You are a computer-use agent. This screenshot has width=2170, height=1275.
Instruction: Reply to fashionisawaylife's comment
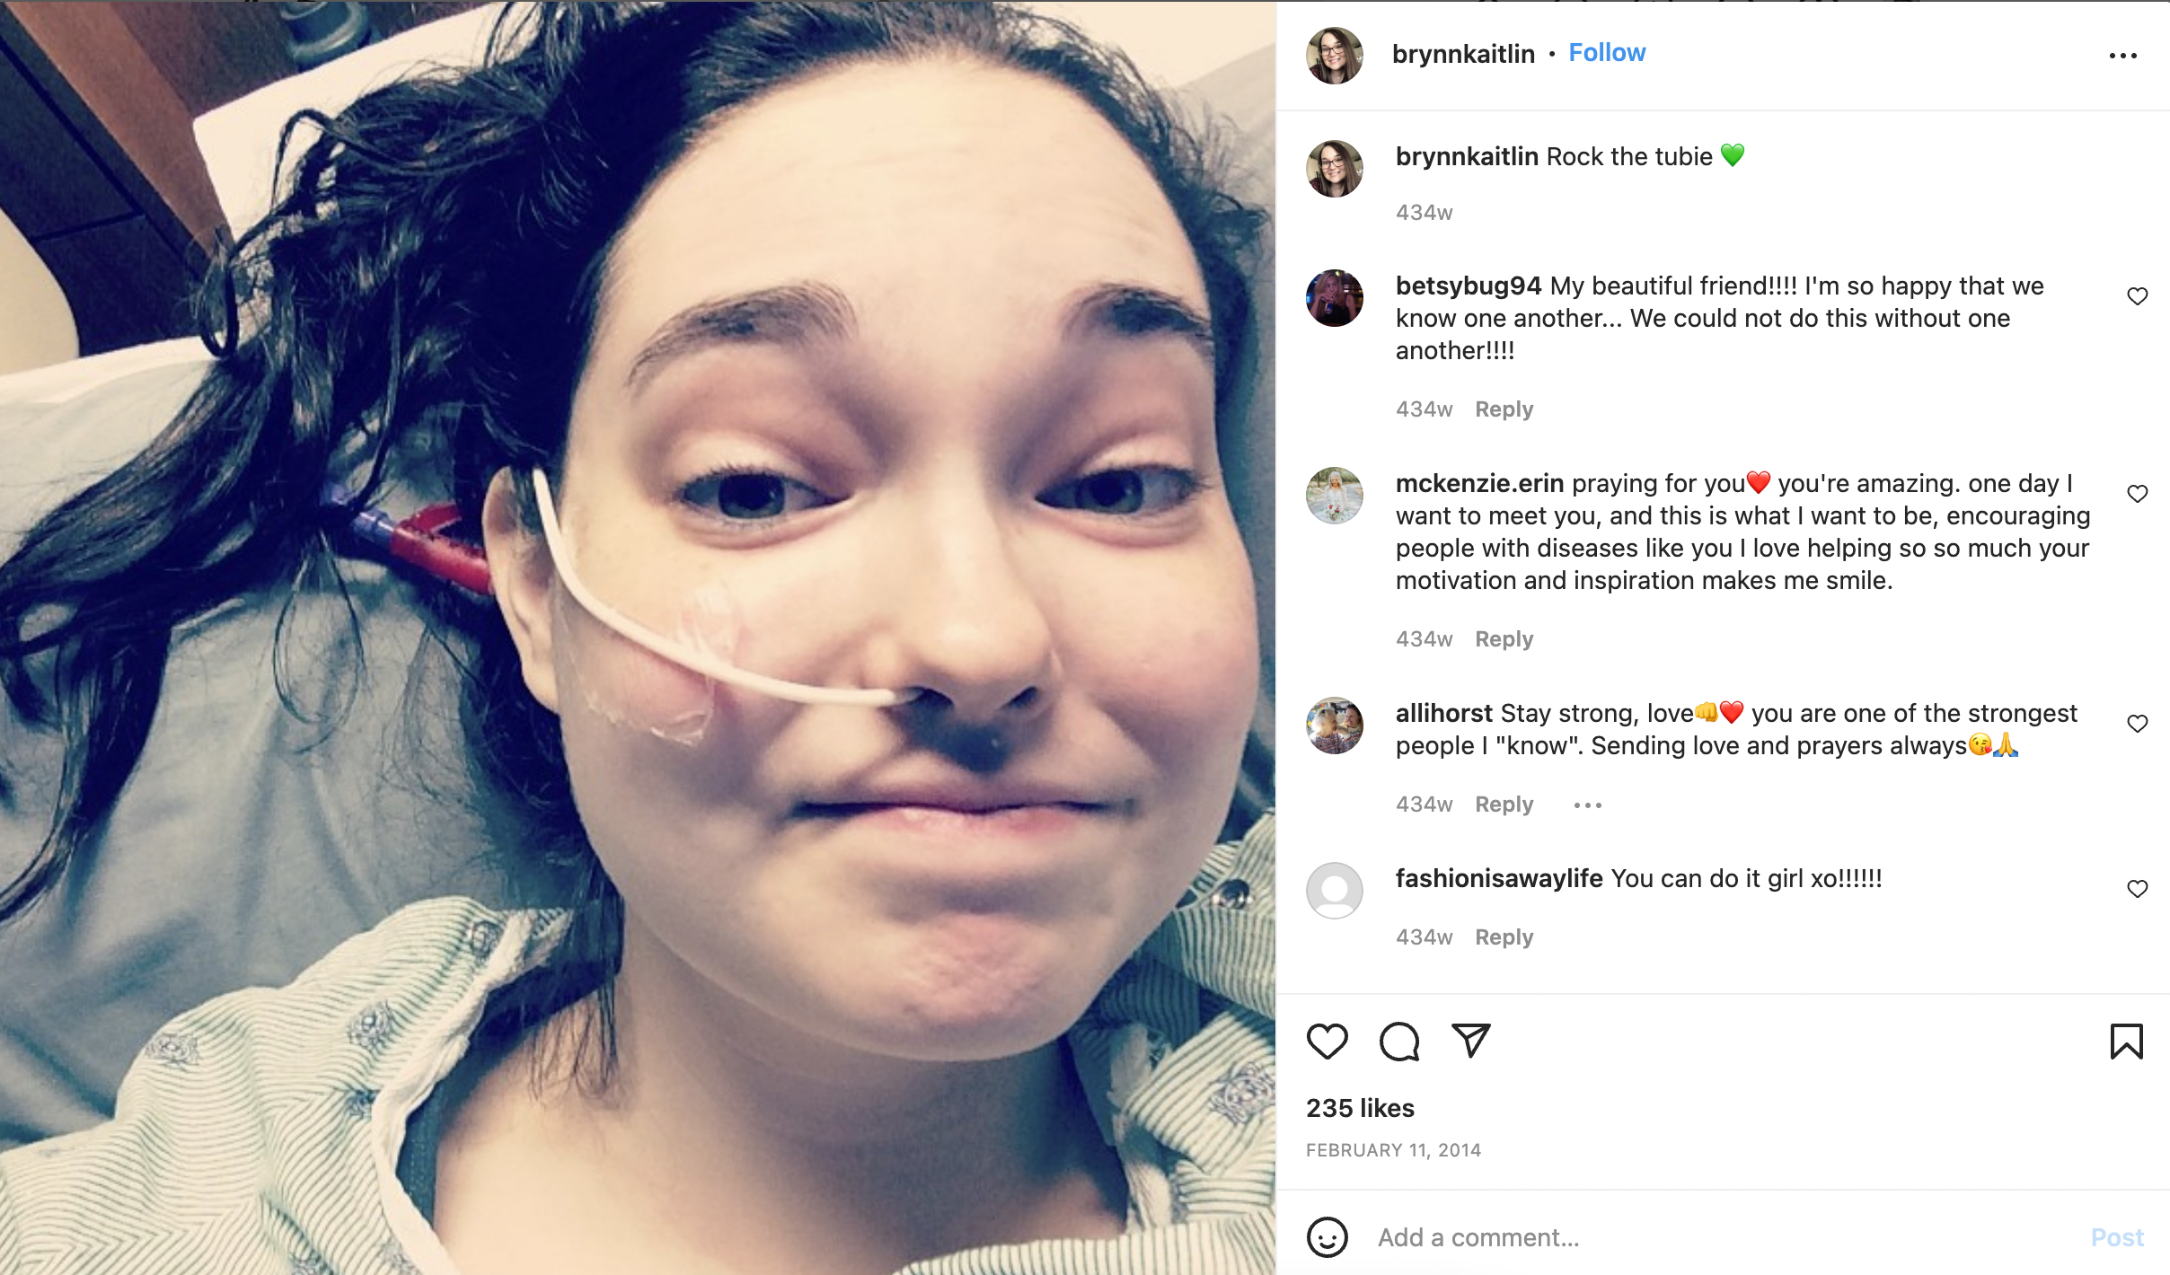[1504, 937]
